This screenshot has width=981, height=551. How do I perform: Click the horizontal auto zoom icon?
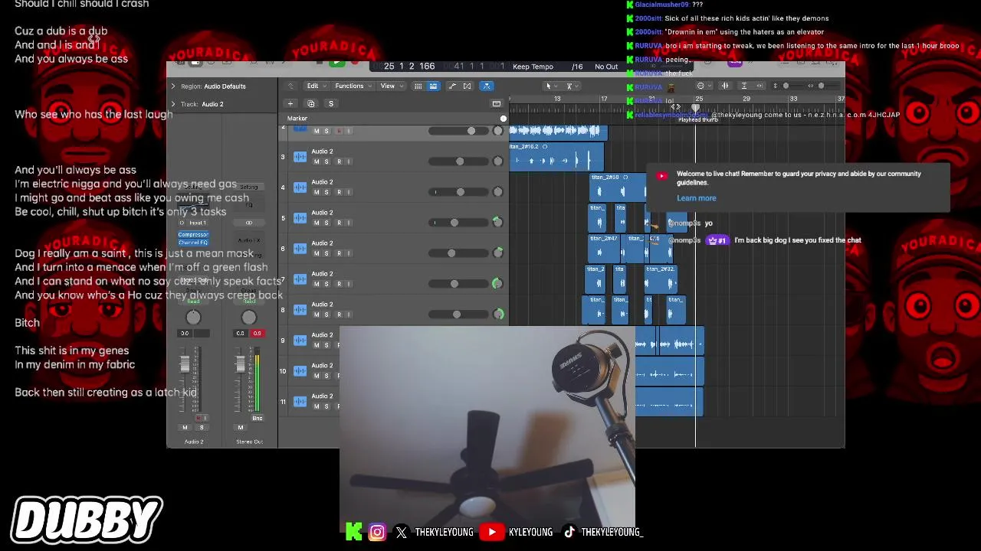tap(759, 86)
